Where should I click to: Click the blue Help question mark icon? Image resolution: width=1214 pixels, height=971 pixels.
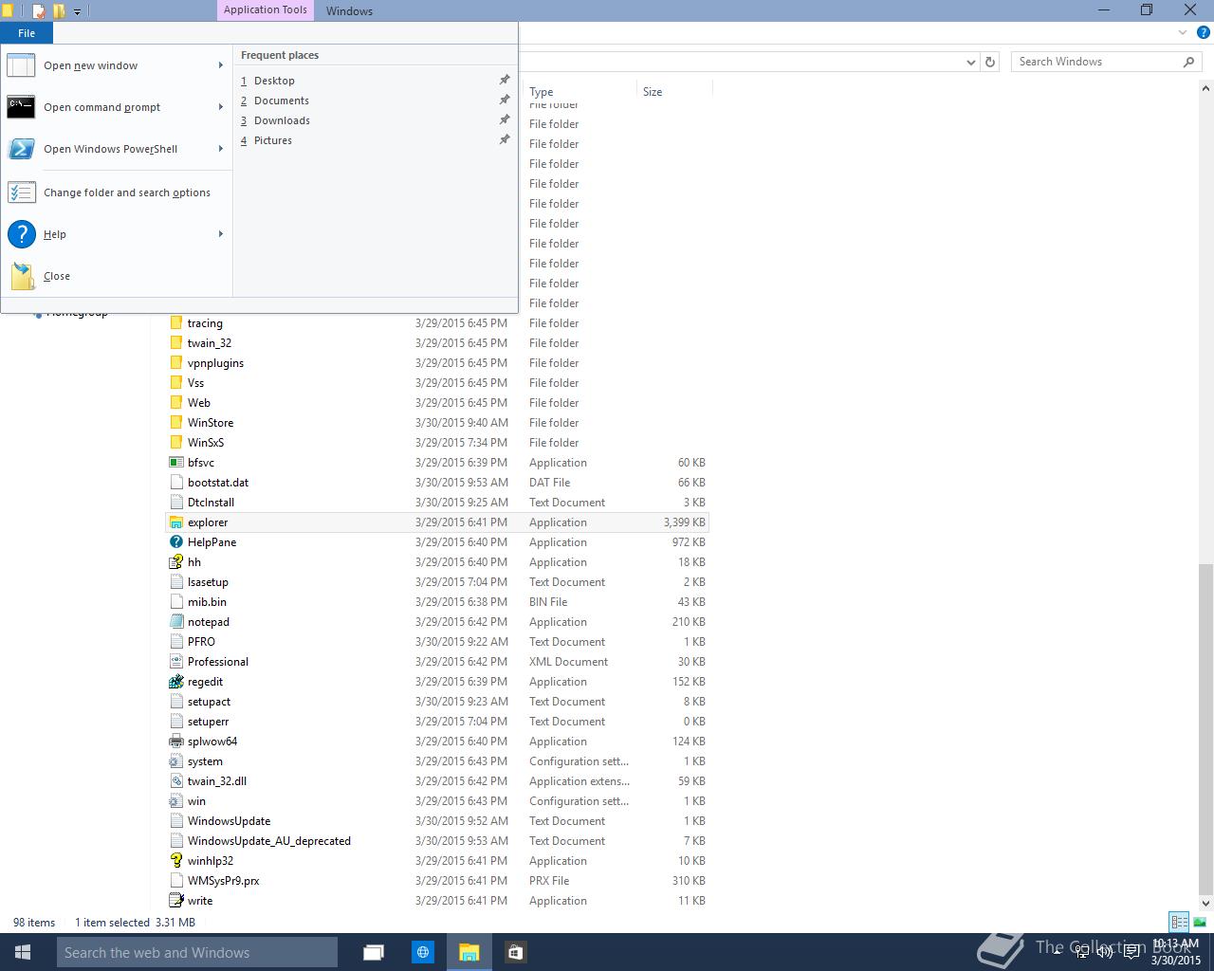(x=21, y=233)
